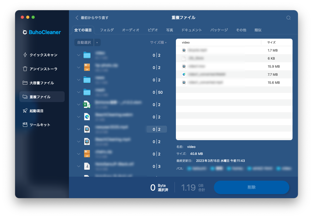
Task: Collapse the group showing 50 duplicates
Action: (x=79, y=92)
